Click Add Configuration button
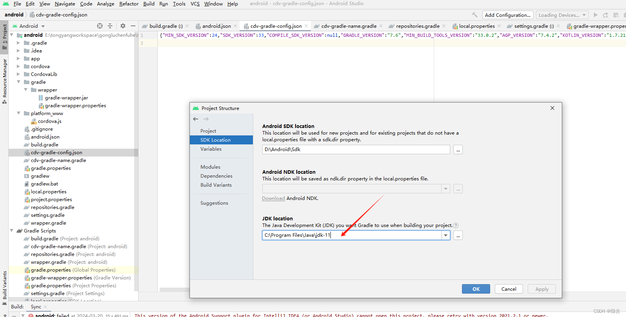The width and height of the screenshot is (626, 317). click(x=508, y=15)
